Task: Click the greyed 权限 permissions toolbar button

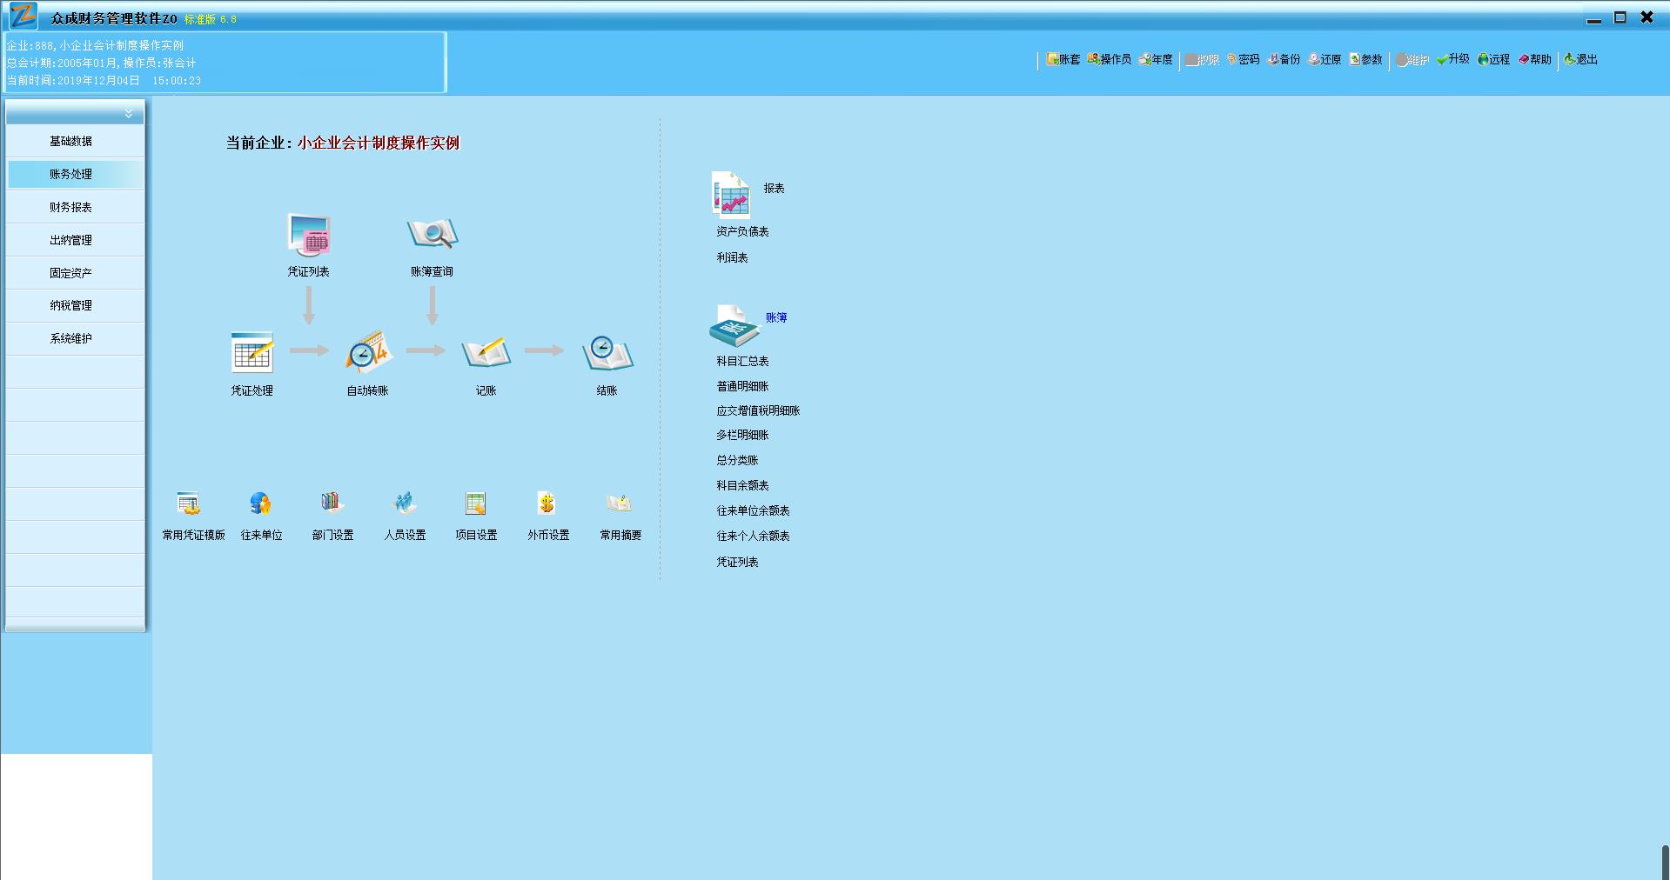Action: point(1202,59)
